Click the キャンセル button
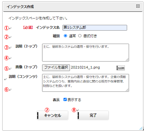 [x=53, y=115]
